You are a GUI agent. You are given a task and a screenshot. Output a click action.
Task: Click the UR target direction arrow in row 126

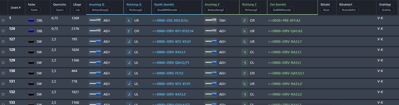[x=245, y=31]
